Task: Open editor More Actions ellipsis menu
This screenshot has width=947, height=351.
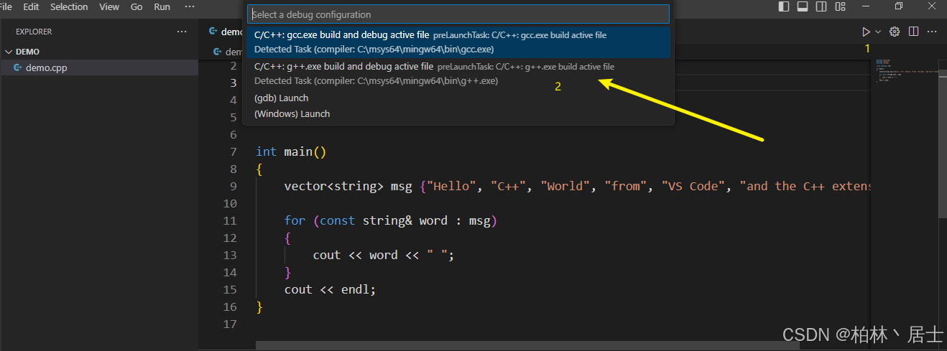Action: tap(932, 32)
